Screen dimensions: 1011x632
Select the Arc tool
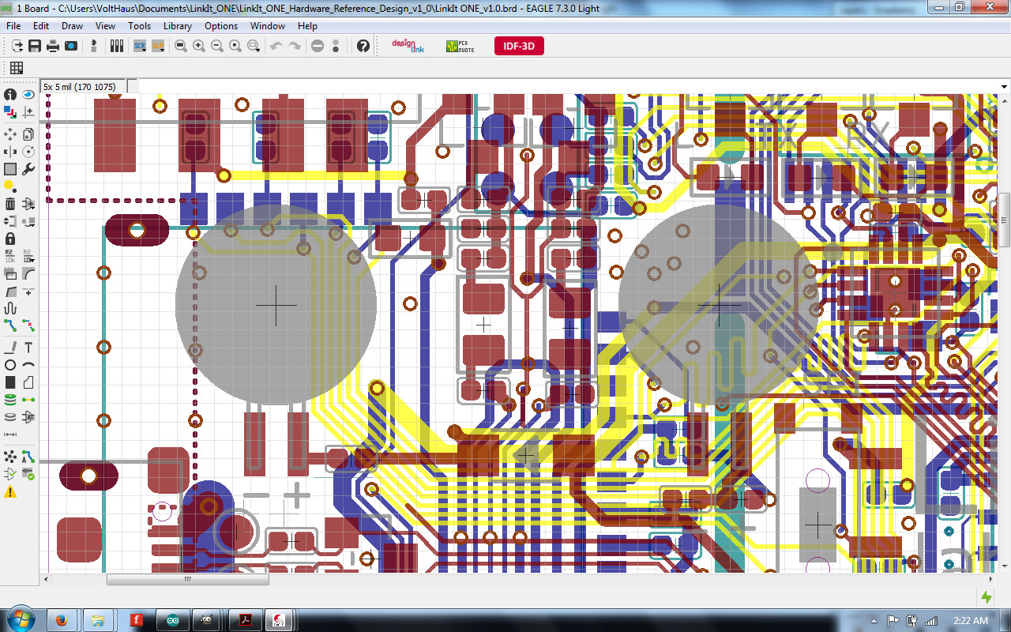[28, 365]
